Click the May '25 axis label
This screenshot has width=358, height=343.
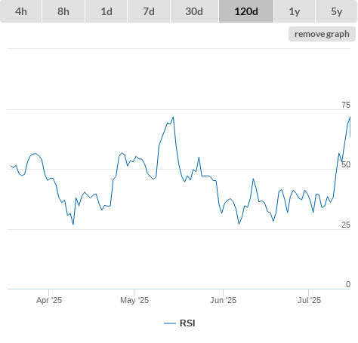pos(134,300)
